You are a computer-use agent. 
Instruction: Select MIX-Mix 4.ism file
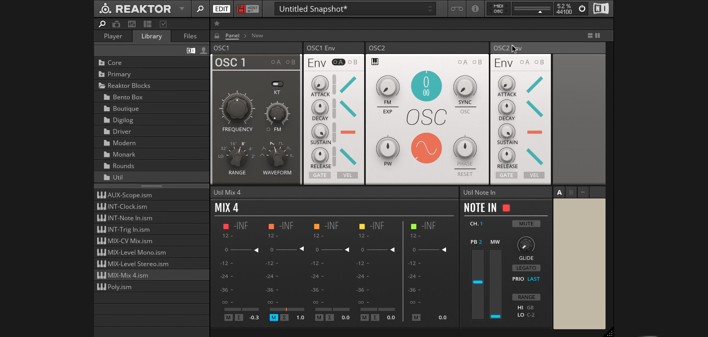(x=152, y=275)
